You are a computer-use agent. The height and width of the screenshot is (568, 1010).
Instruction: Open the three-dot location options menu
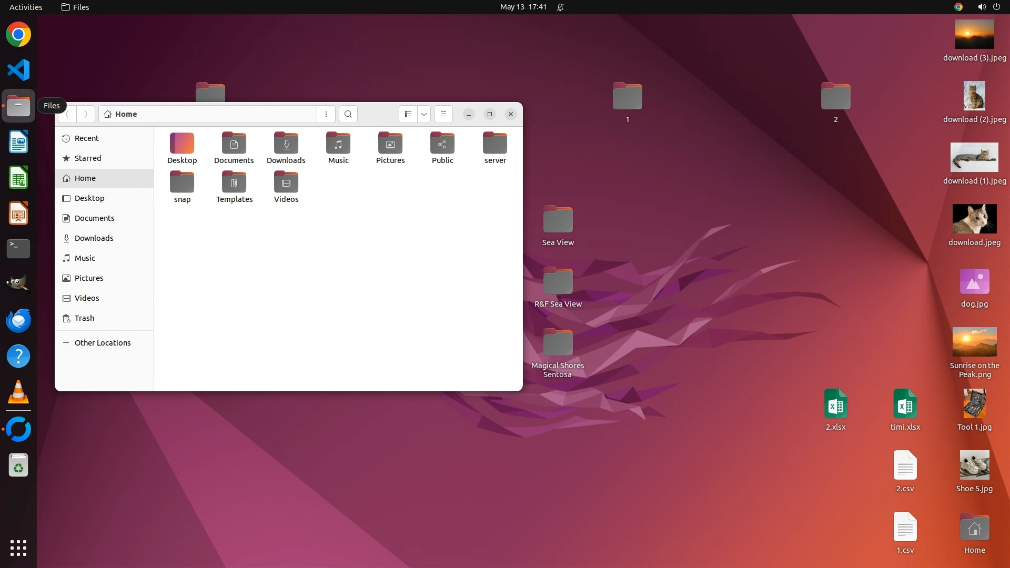326,114
